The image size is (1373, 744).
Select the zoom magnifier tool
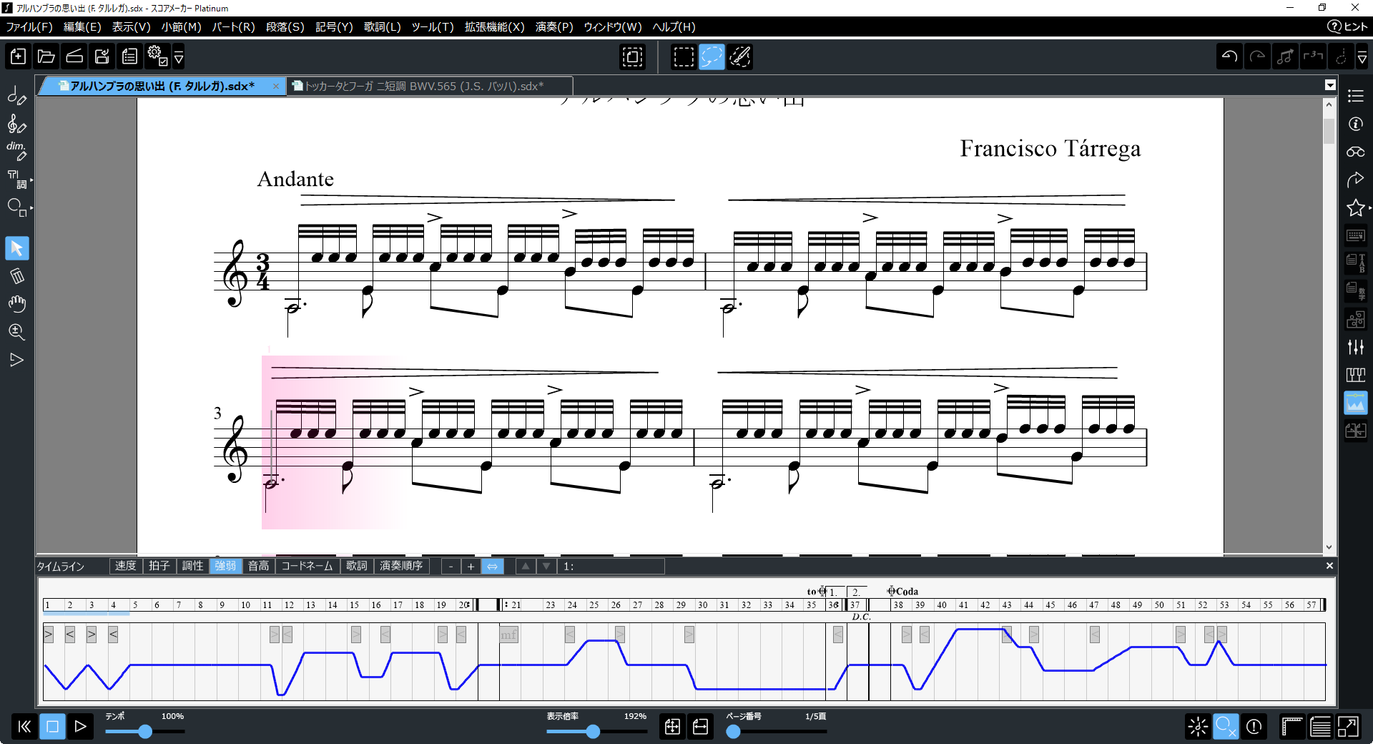click(16, 332)
